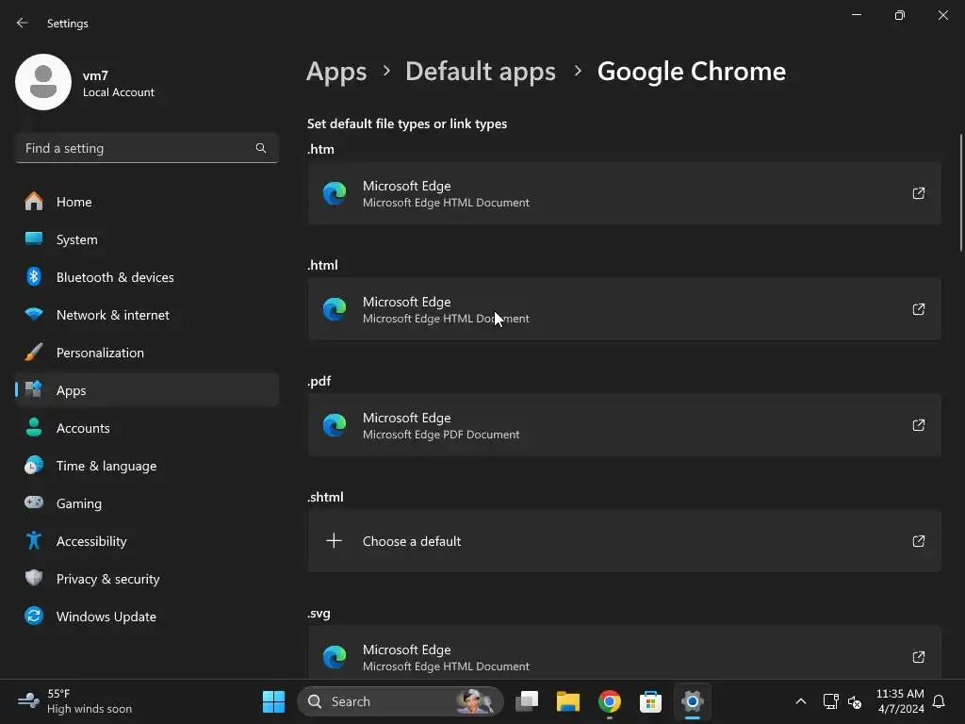Click the Settings gear on the taskbar
This screenshot has width=965, height=724.
point(693,701)
